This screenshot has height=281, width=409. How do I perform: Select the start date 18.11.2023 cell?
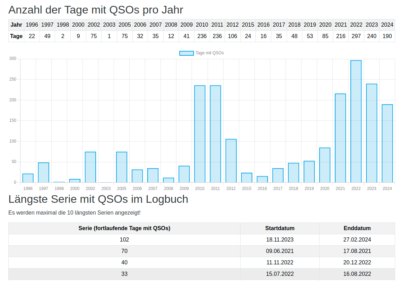pos(280,239)
